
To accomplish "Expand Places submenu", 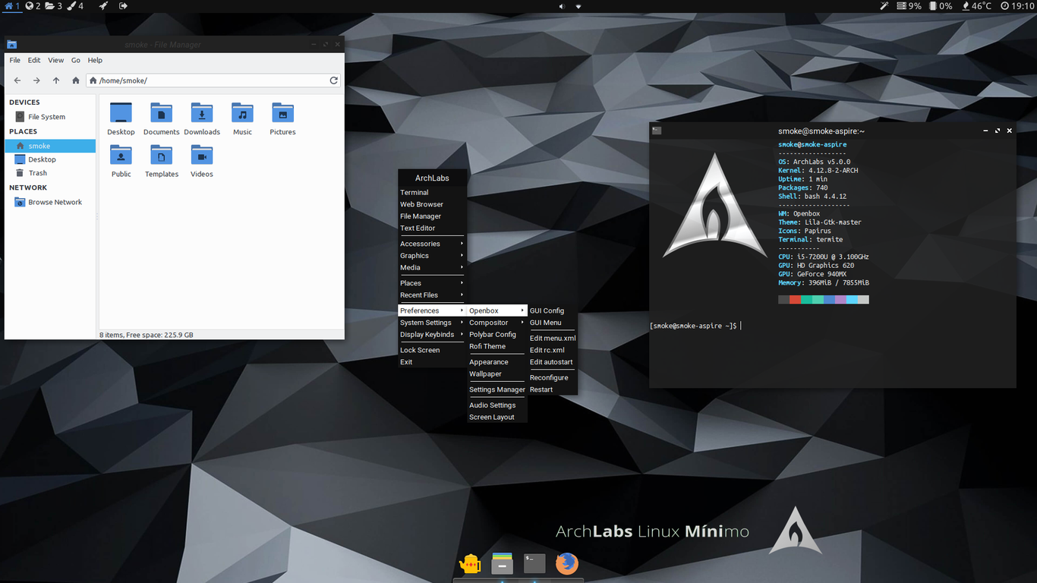I will 432,283.
